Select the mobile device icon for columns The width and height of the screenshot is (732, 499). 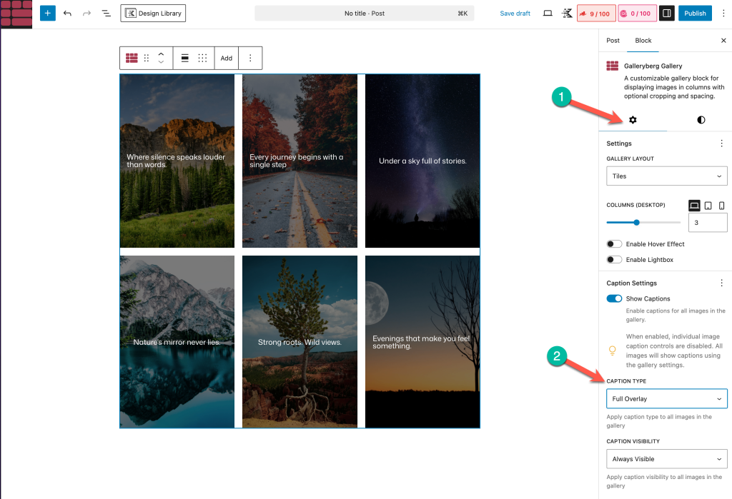pyautogui.click(x=721, y=206)
